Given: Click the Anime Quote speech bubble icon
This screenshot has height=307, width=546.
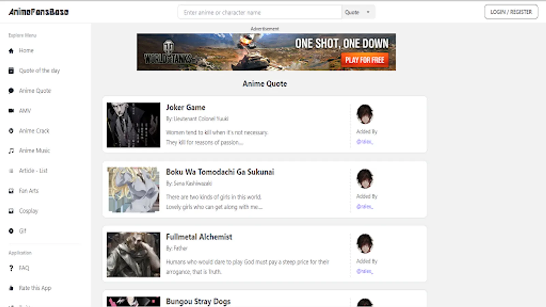Looking at the screenshot, I should (11, 91).
